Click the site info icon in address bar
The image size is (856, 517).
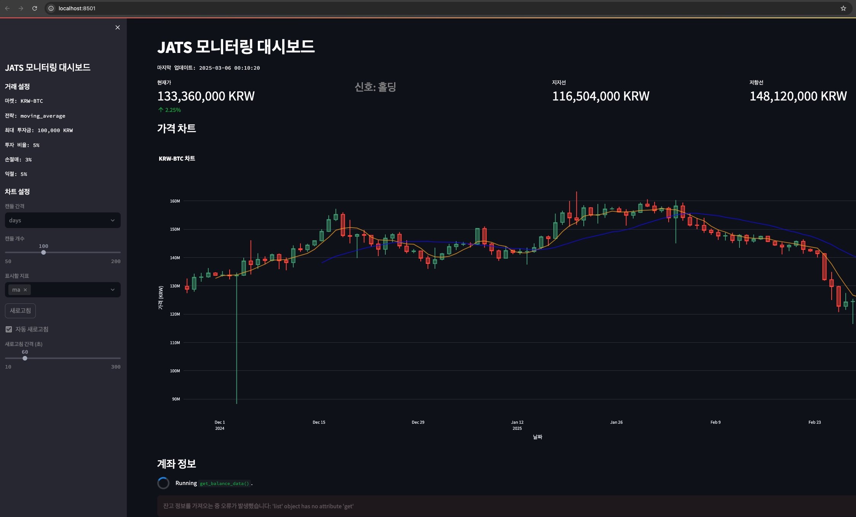(51, 8)
